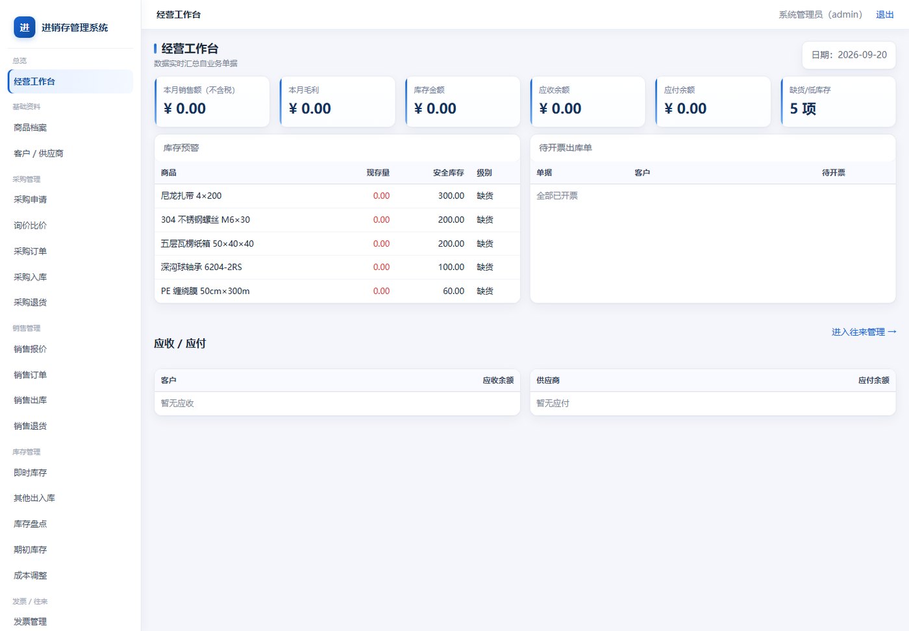Open 经营工作台 in the sidebar
Screen dimensions: 909x631
[x=70, y=82]
